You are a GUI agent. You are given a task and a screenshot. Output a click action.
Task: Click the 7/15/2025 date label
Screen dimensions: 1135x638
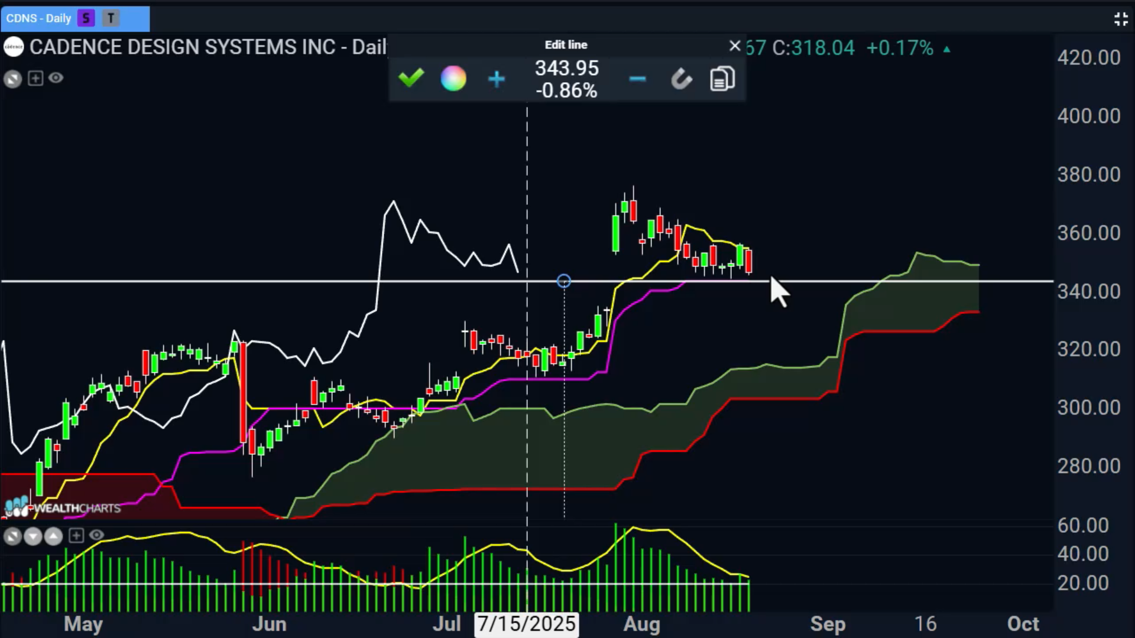526,624
